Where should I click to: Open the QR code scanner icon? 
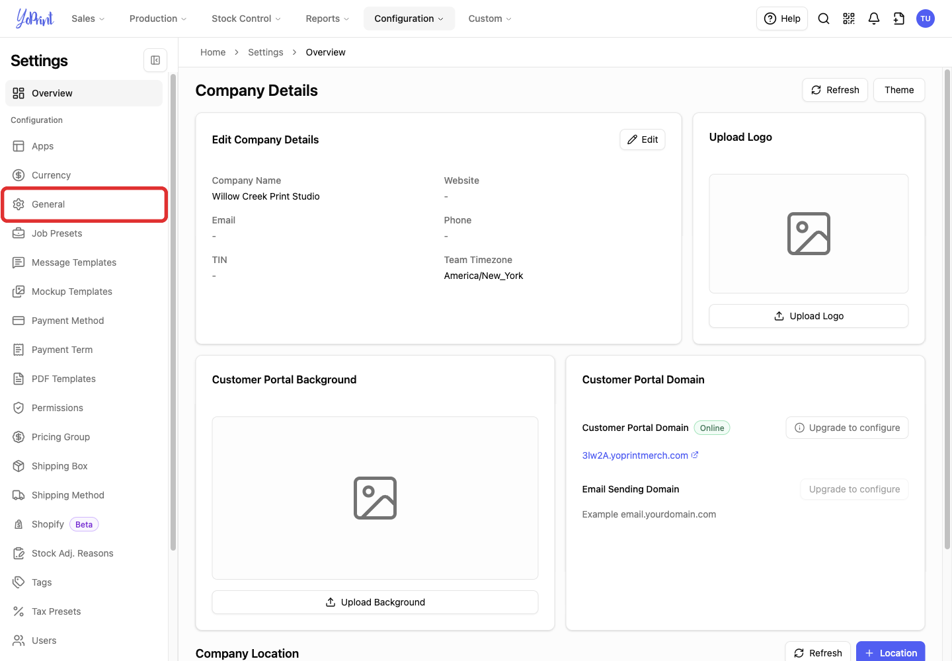tap(849, 19)
